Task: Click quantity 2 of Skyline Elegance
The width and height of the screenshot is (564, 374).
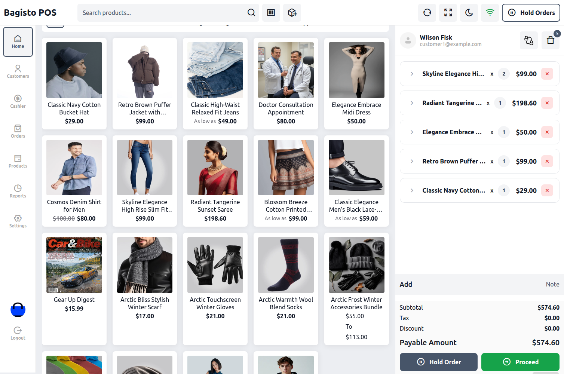Action: [504, 74]
